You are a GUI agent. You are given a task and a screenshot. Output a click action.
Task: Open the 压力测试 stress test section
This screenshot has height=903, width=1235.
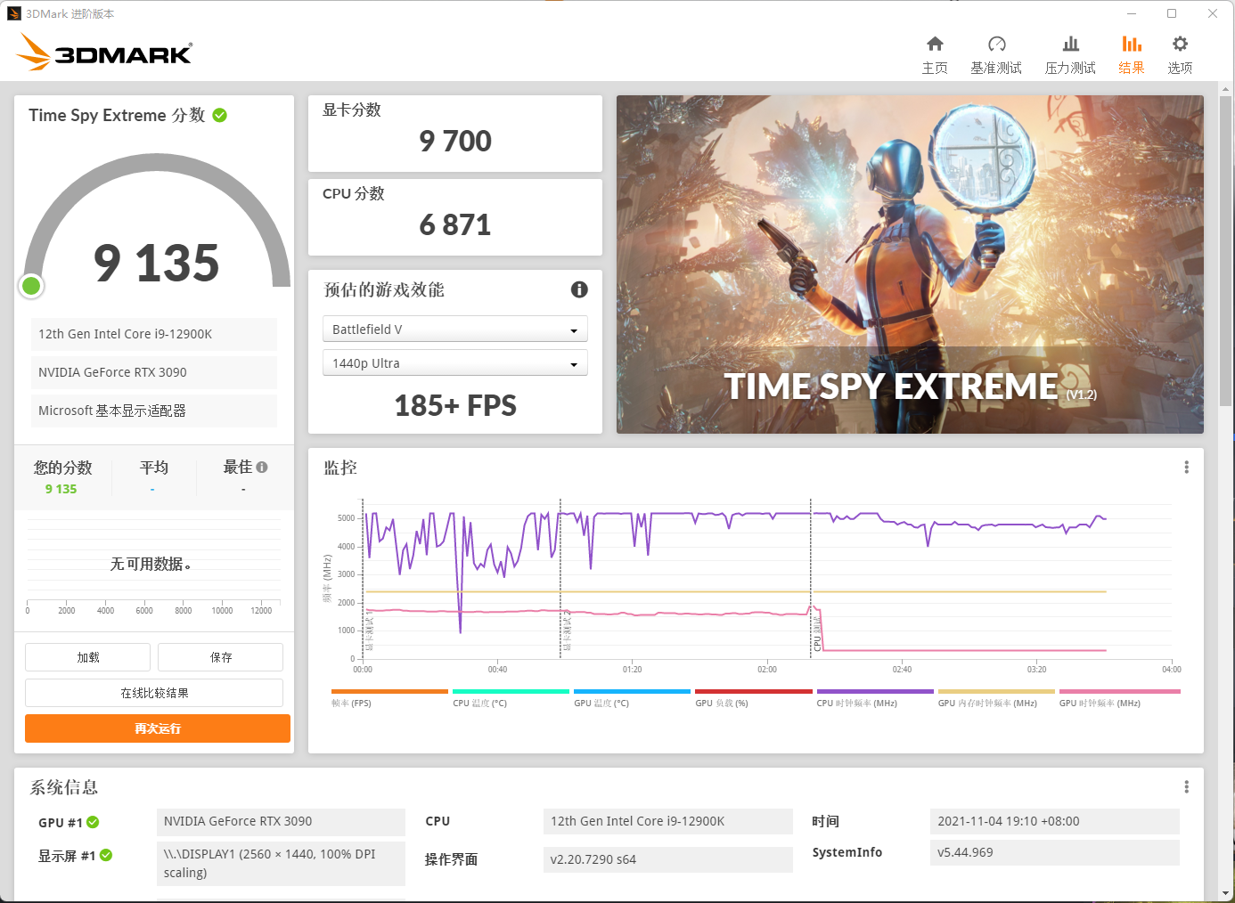click(x=1069, y=52)
